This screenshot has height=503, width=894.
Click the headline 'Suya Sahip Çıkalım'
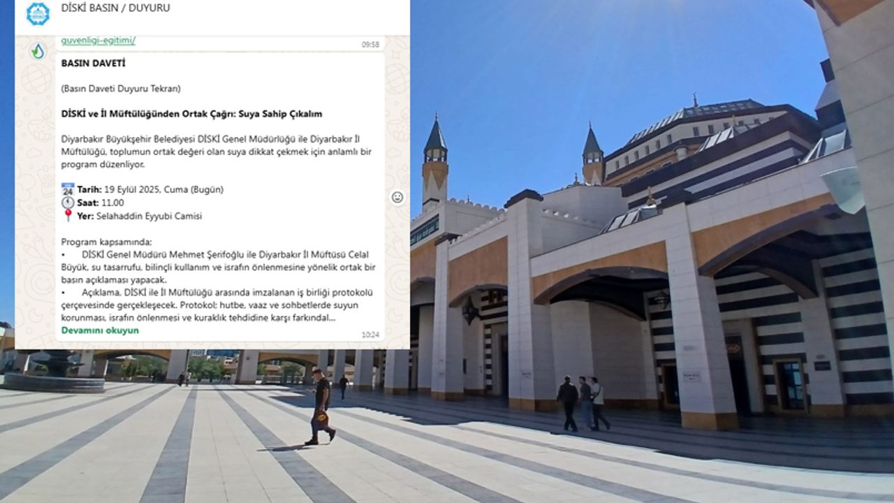pos(281,114)
